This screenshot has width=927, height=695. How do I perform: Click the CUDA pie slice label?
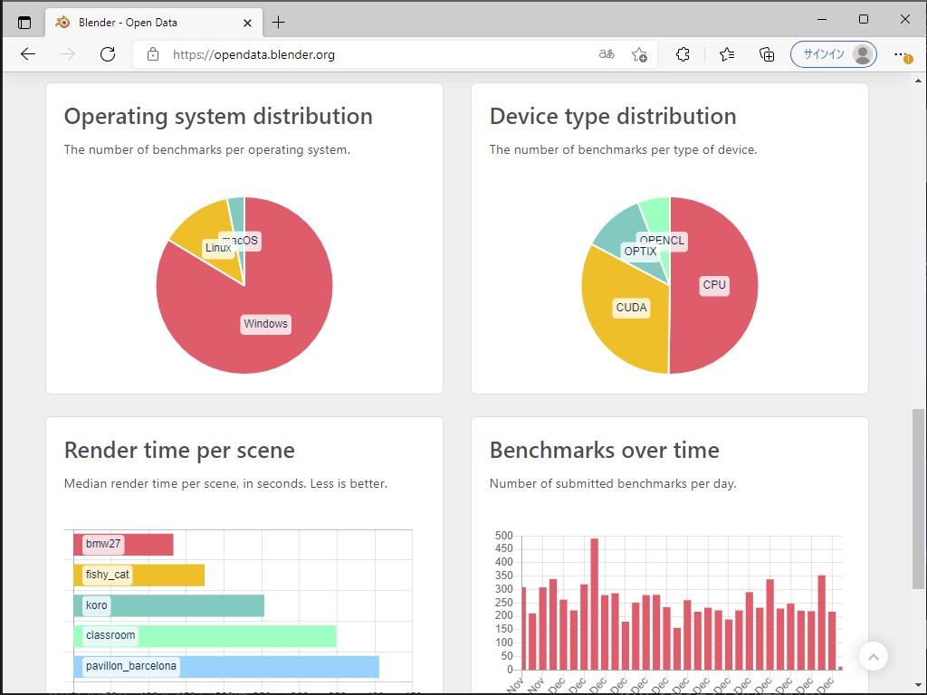coord(631,308)
